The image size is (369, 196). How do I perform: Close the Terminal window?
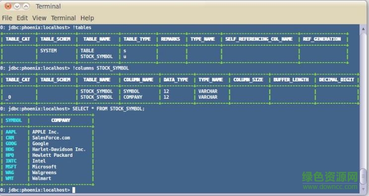coord(8,6)
